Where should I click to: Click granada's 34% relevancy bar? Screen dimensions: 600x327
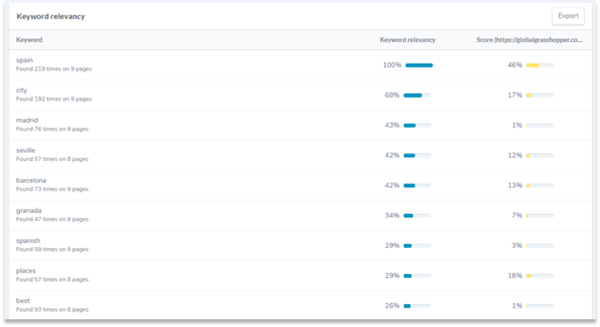coord(417,216)
